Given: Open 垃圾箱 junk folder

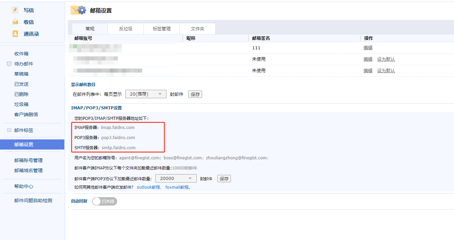Looking at the screenshot, I should click(21, 104).
